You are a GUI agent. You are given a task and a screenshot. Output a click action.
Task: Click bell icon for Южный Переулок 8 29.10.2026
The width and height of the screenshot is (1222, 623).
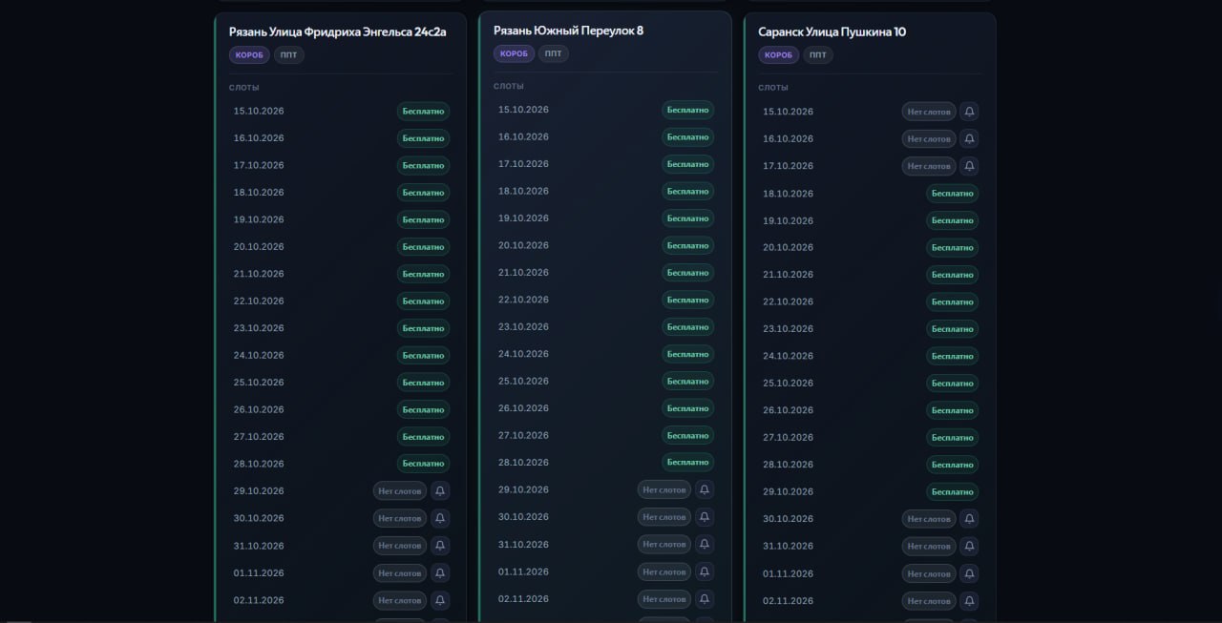(x=705, y=489)
